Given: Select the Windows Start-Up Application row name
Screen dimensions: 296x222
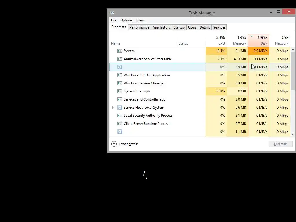Looking at the screenshot, I should point(147,75).
